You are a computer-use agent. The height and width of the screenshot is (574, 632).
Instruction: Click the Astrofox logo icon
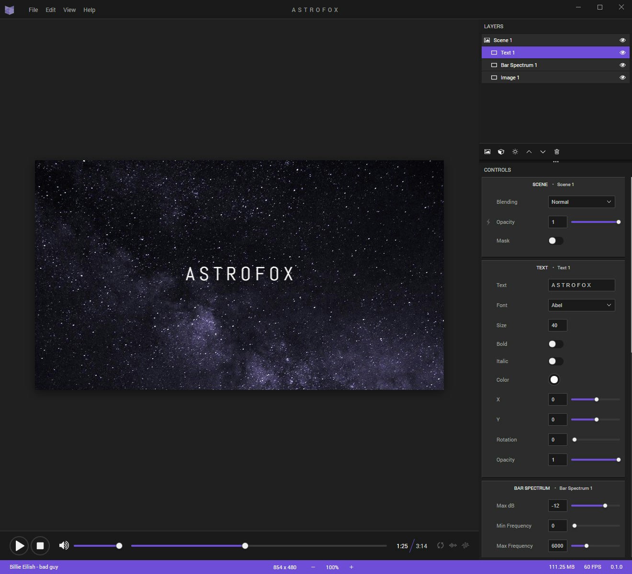10,9
